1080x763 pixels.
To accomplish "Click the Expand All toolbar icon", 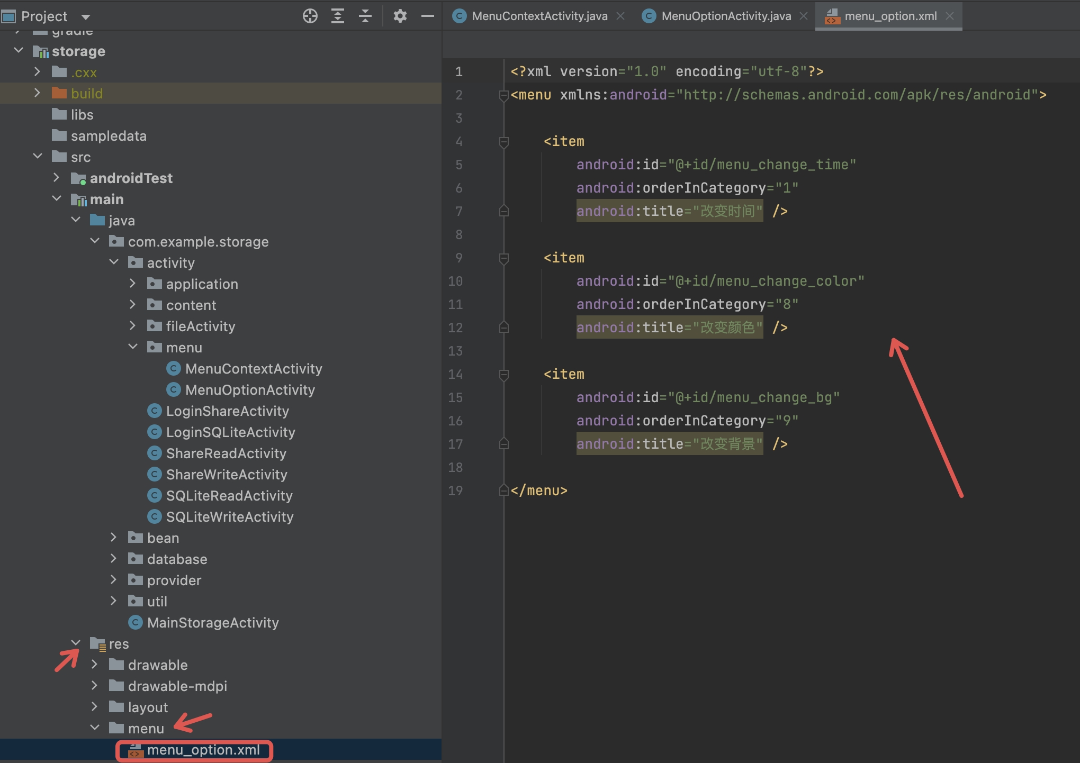I will [x=338, y=16].
